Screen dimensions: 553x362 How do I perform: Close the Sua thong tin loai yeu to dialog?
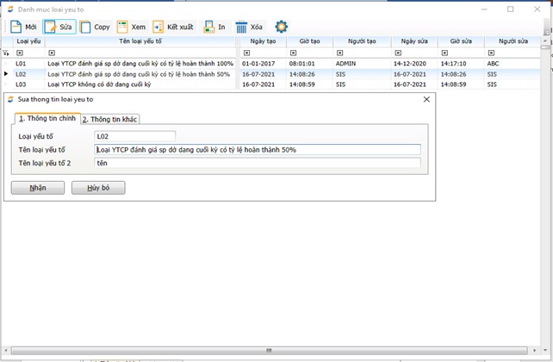426,100
